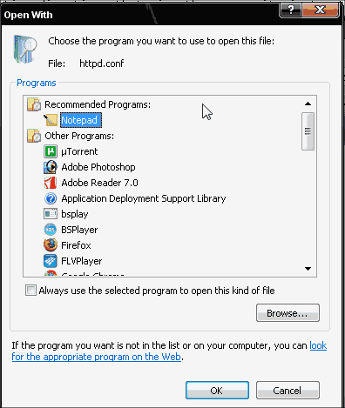Dismiss dialog with Cancel button
This screenshot has height=408, width=345.
pos(287,391)
